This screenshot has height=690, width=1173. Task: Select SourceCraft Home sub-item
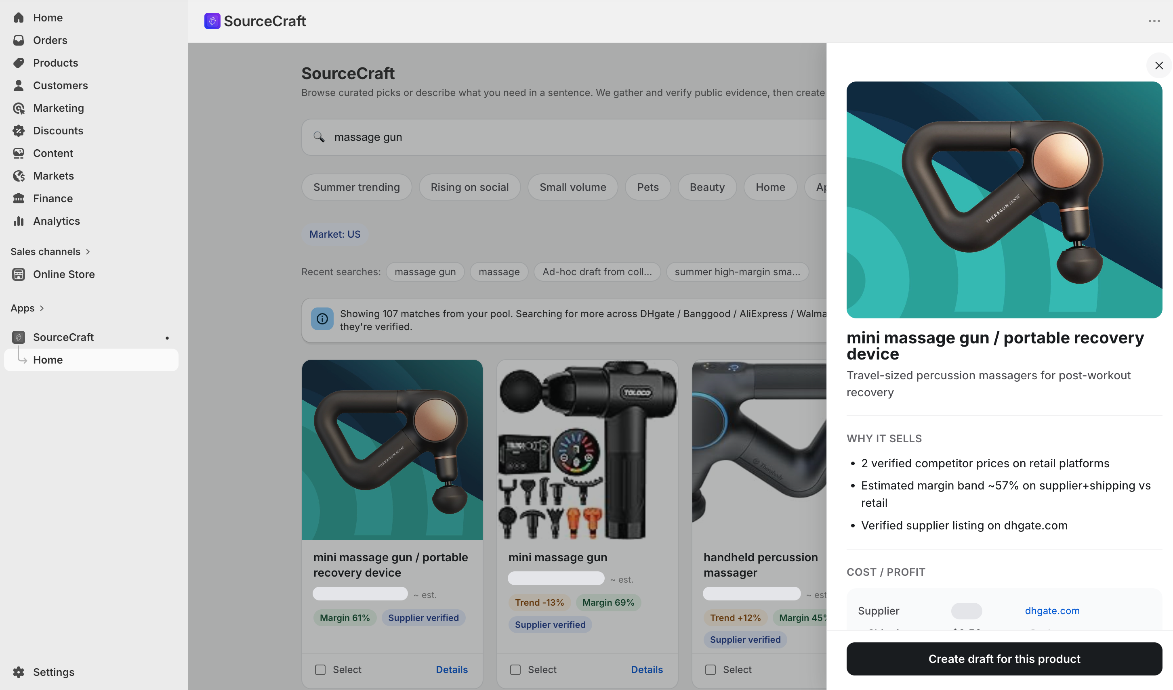(x=91, y=360)
